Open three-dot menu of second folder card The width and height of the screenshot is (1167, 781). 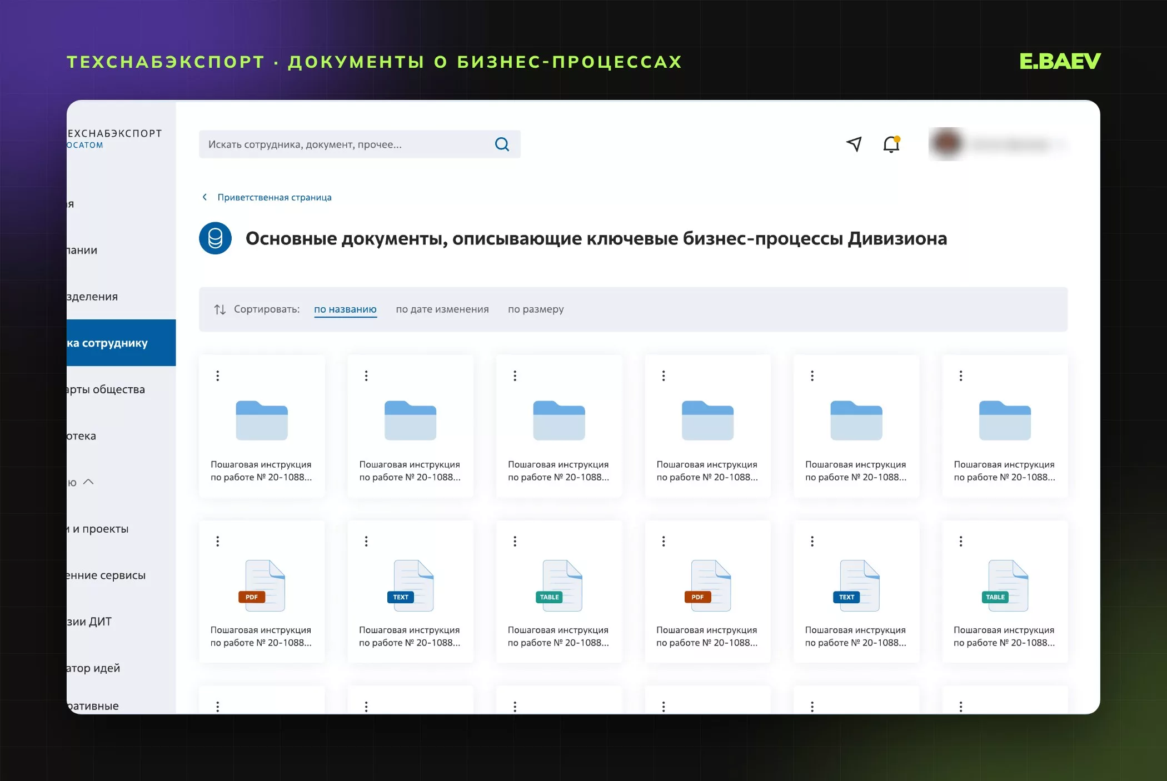pyautogui.click(x=366, y=376)
